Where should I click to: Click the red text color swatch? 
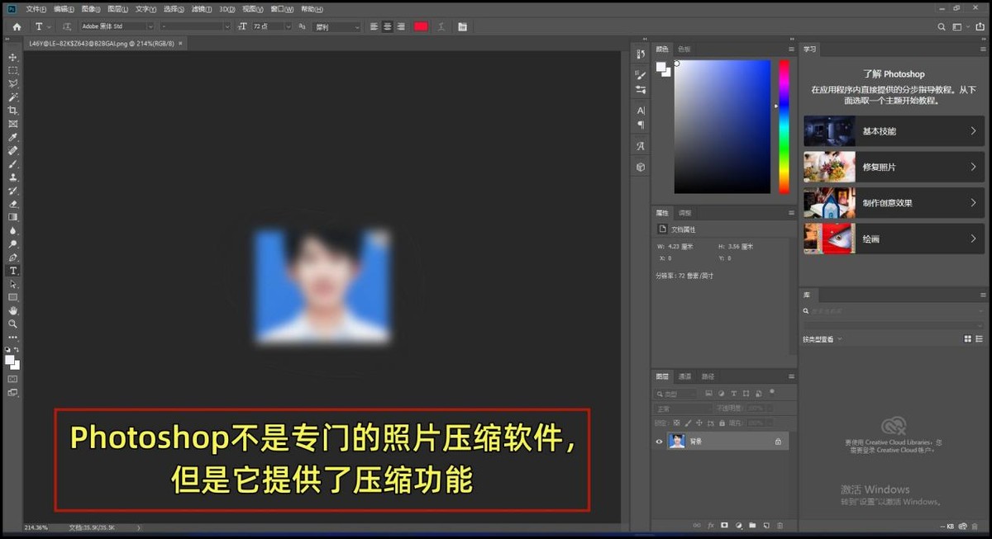421,26
